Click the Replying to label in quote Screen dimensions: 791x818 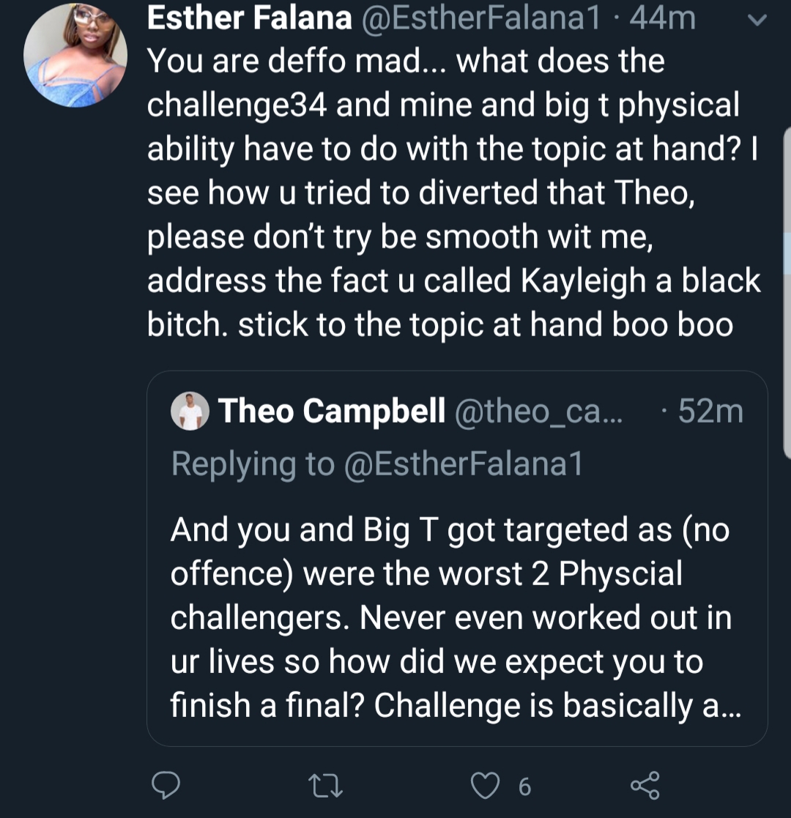(253, 464)
